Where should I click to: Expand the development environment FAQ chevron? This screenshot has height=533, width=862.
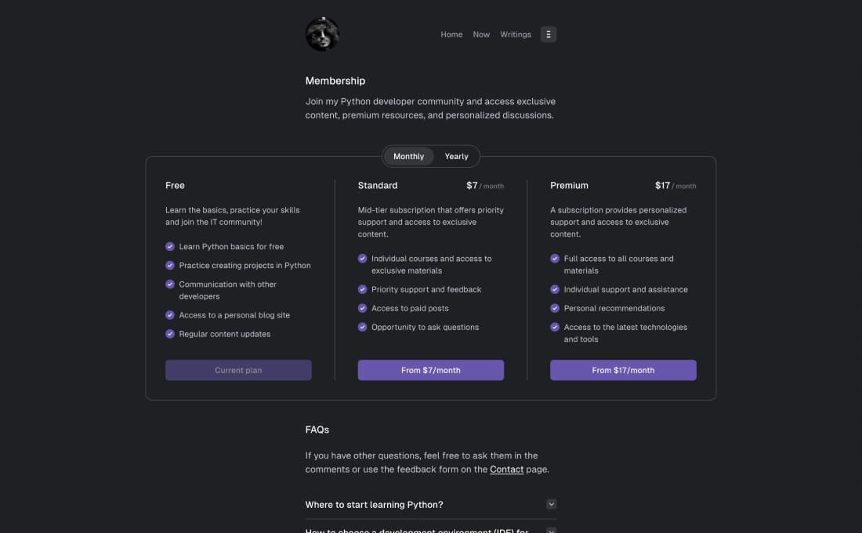point(551,531)
